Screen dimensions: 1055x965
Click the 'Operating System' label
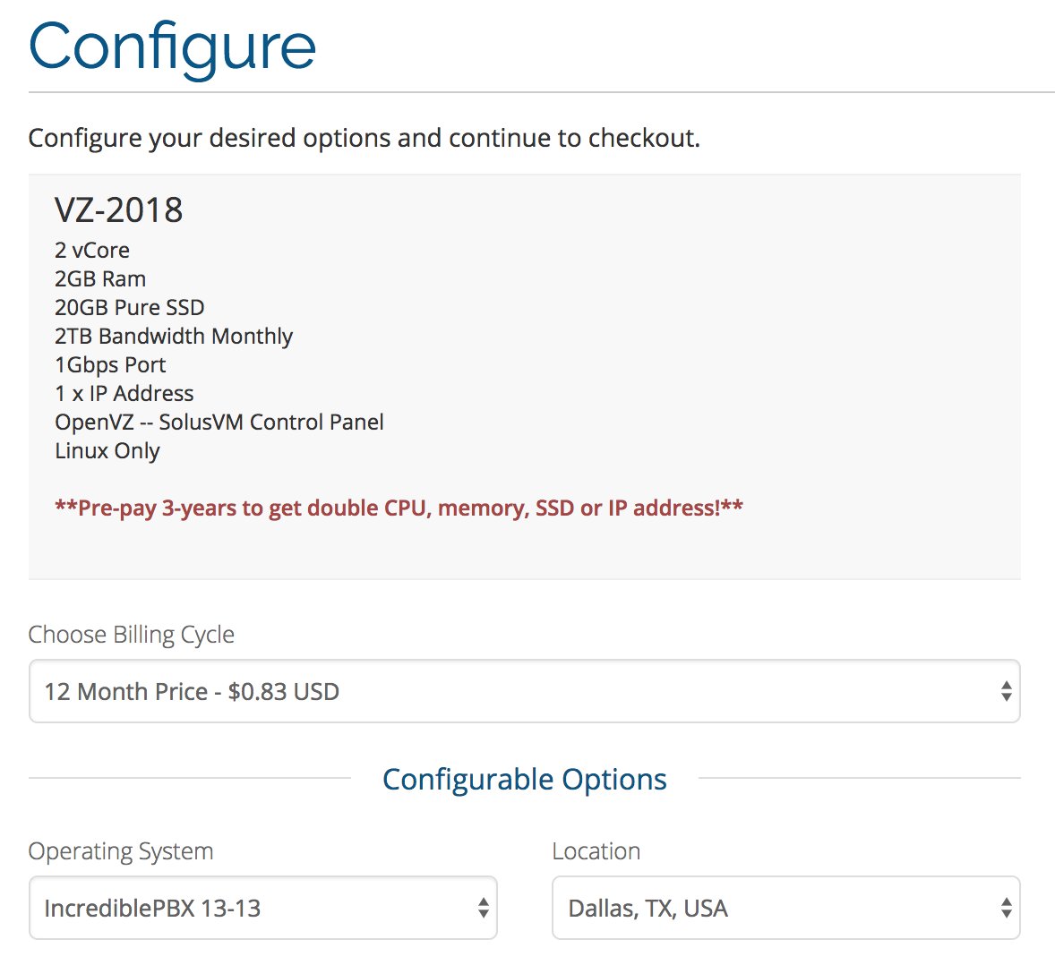pyautogui.click(x=121, y=851)
